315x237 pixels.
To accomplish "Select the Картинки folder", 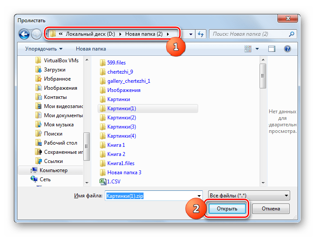I will [115, 99].
